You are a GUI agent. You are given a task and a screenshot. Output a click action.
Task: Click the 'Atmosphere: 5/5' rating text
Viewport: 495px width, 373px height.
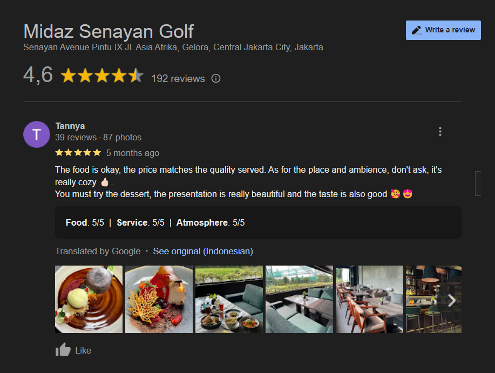tap(210, 222)
